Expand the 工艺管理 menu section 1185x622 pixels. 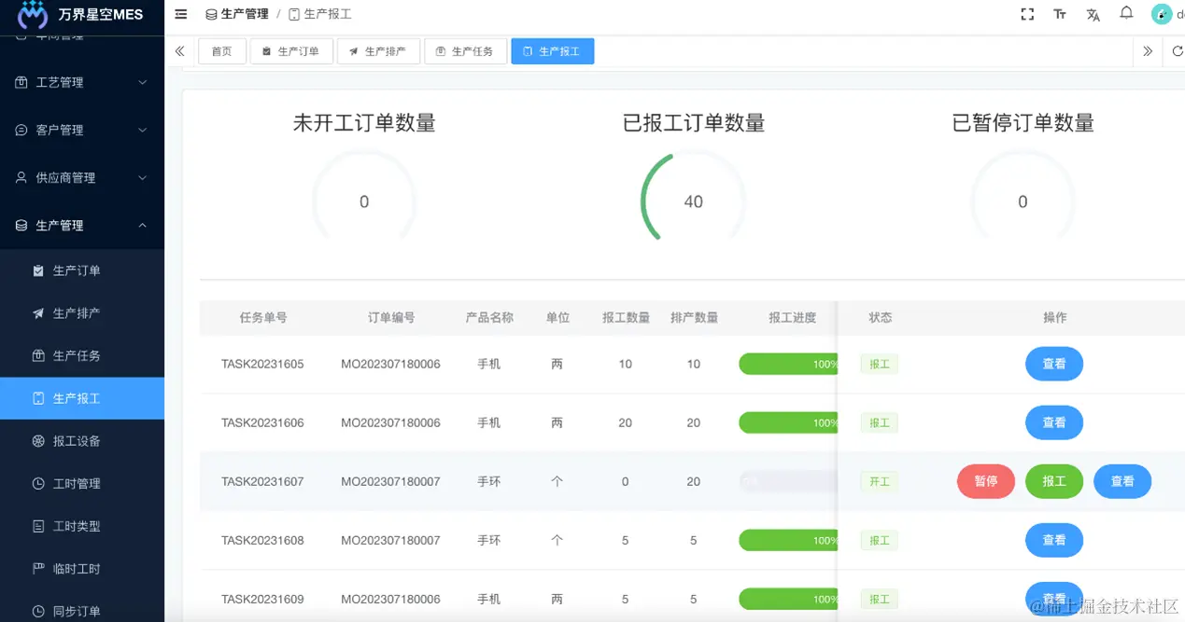tap(82, 82)
